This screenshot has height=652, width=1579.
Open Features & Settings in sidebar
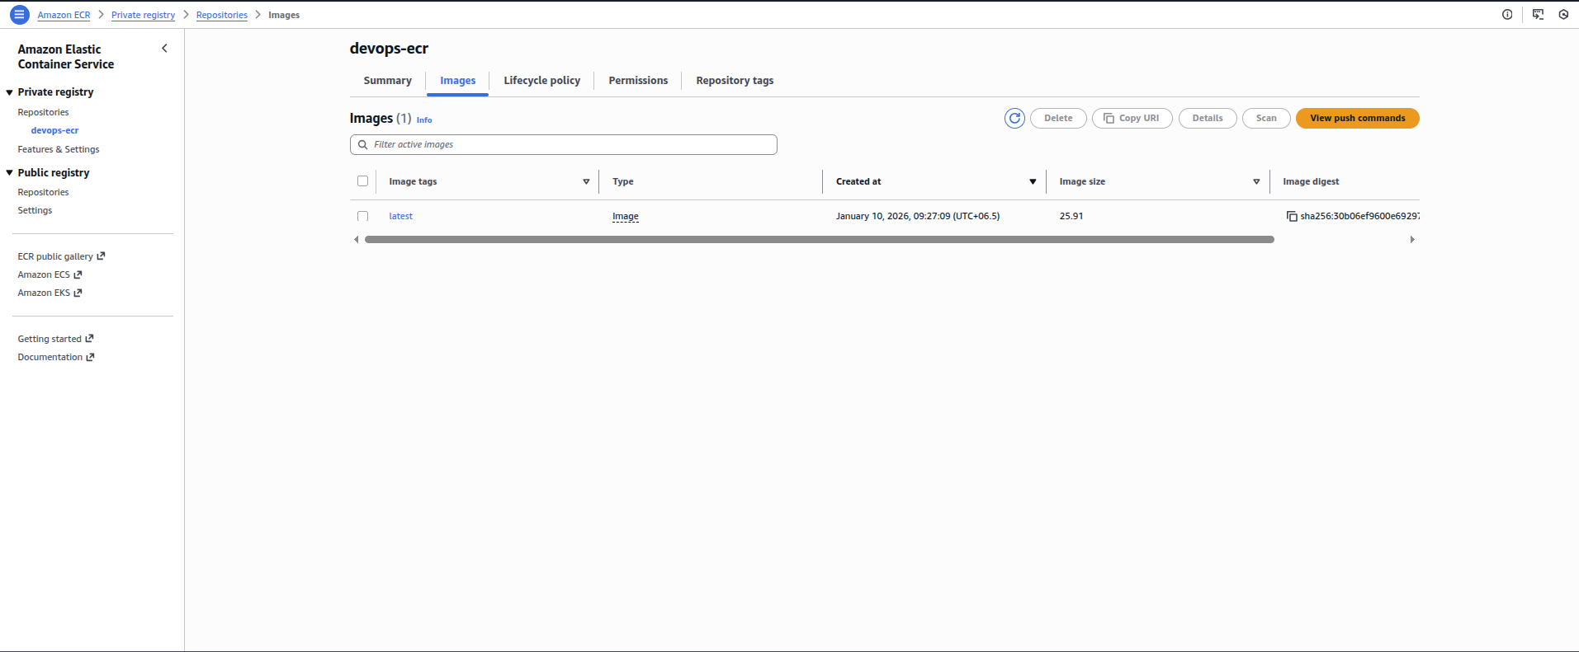59,149
